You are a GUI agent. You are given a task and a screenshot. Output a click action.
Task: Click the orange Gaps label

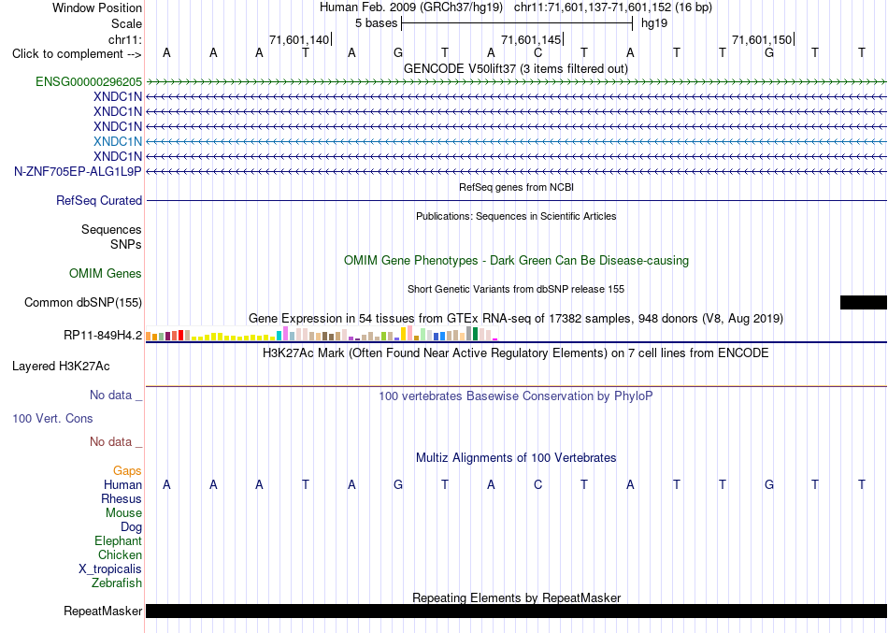click(x=127, y=471)
